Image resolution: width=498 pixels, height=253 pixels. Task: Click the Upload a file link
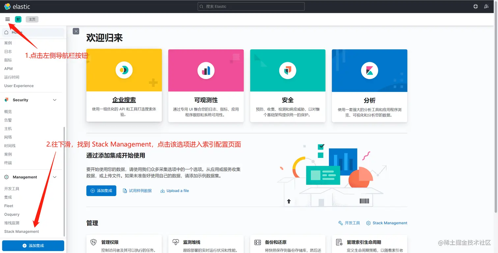[175, 191]
